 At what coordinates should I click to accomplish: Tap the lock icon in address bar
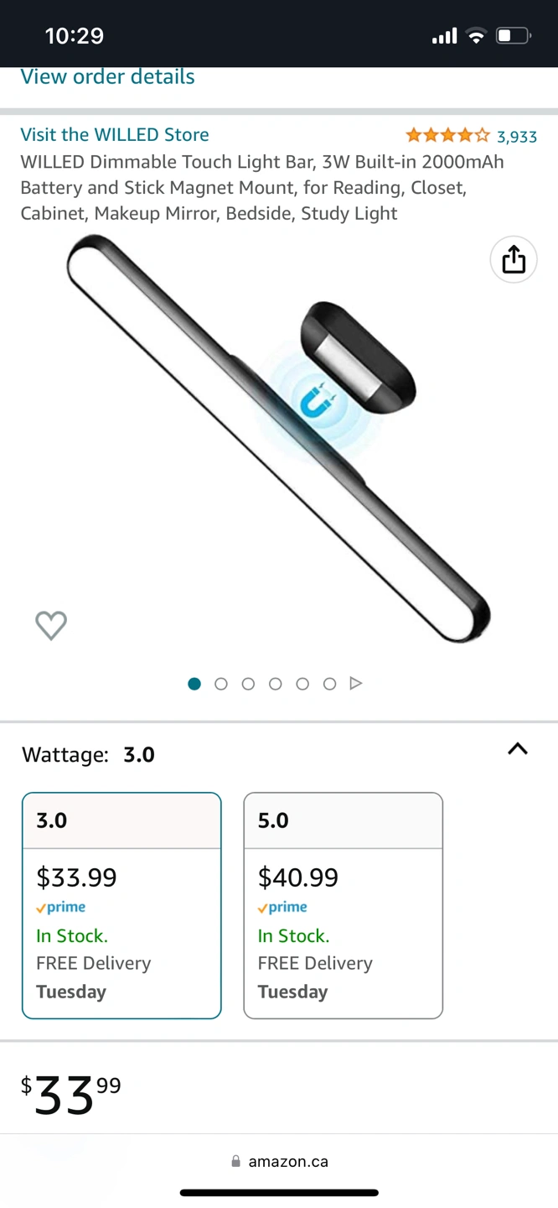[x=235, y=1162]
